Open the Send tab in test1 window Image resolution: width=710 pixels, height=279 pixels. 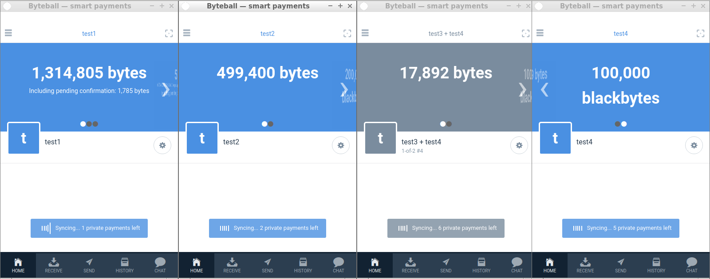coord(89,265)
